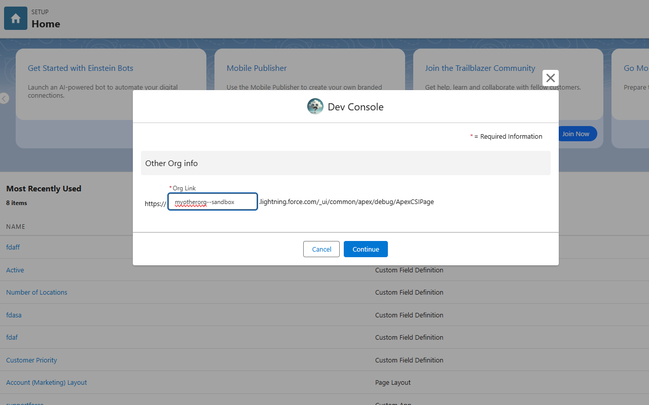Click the Org Link input field
This screenshot has width=649, height=405.
212,201
